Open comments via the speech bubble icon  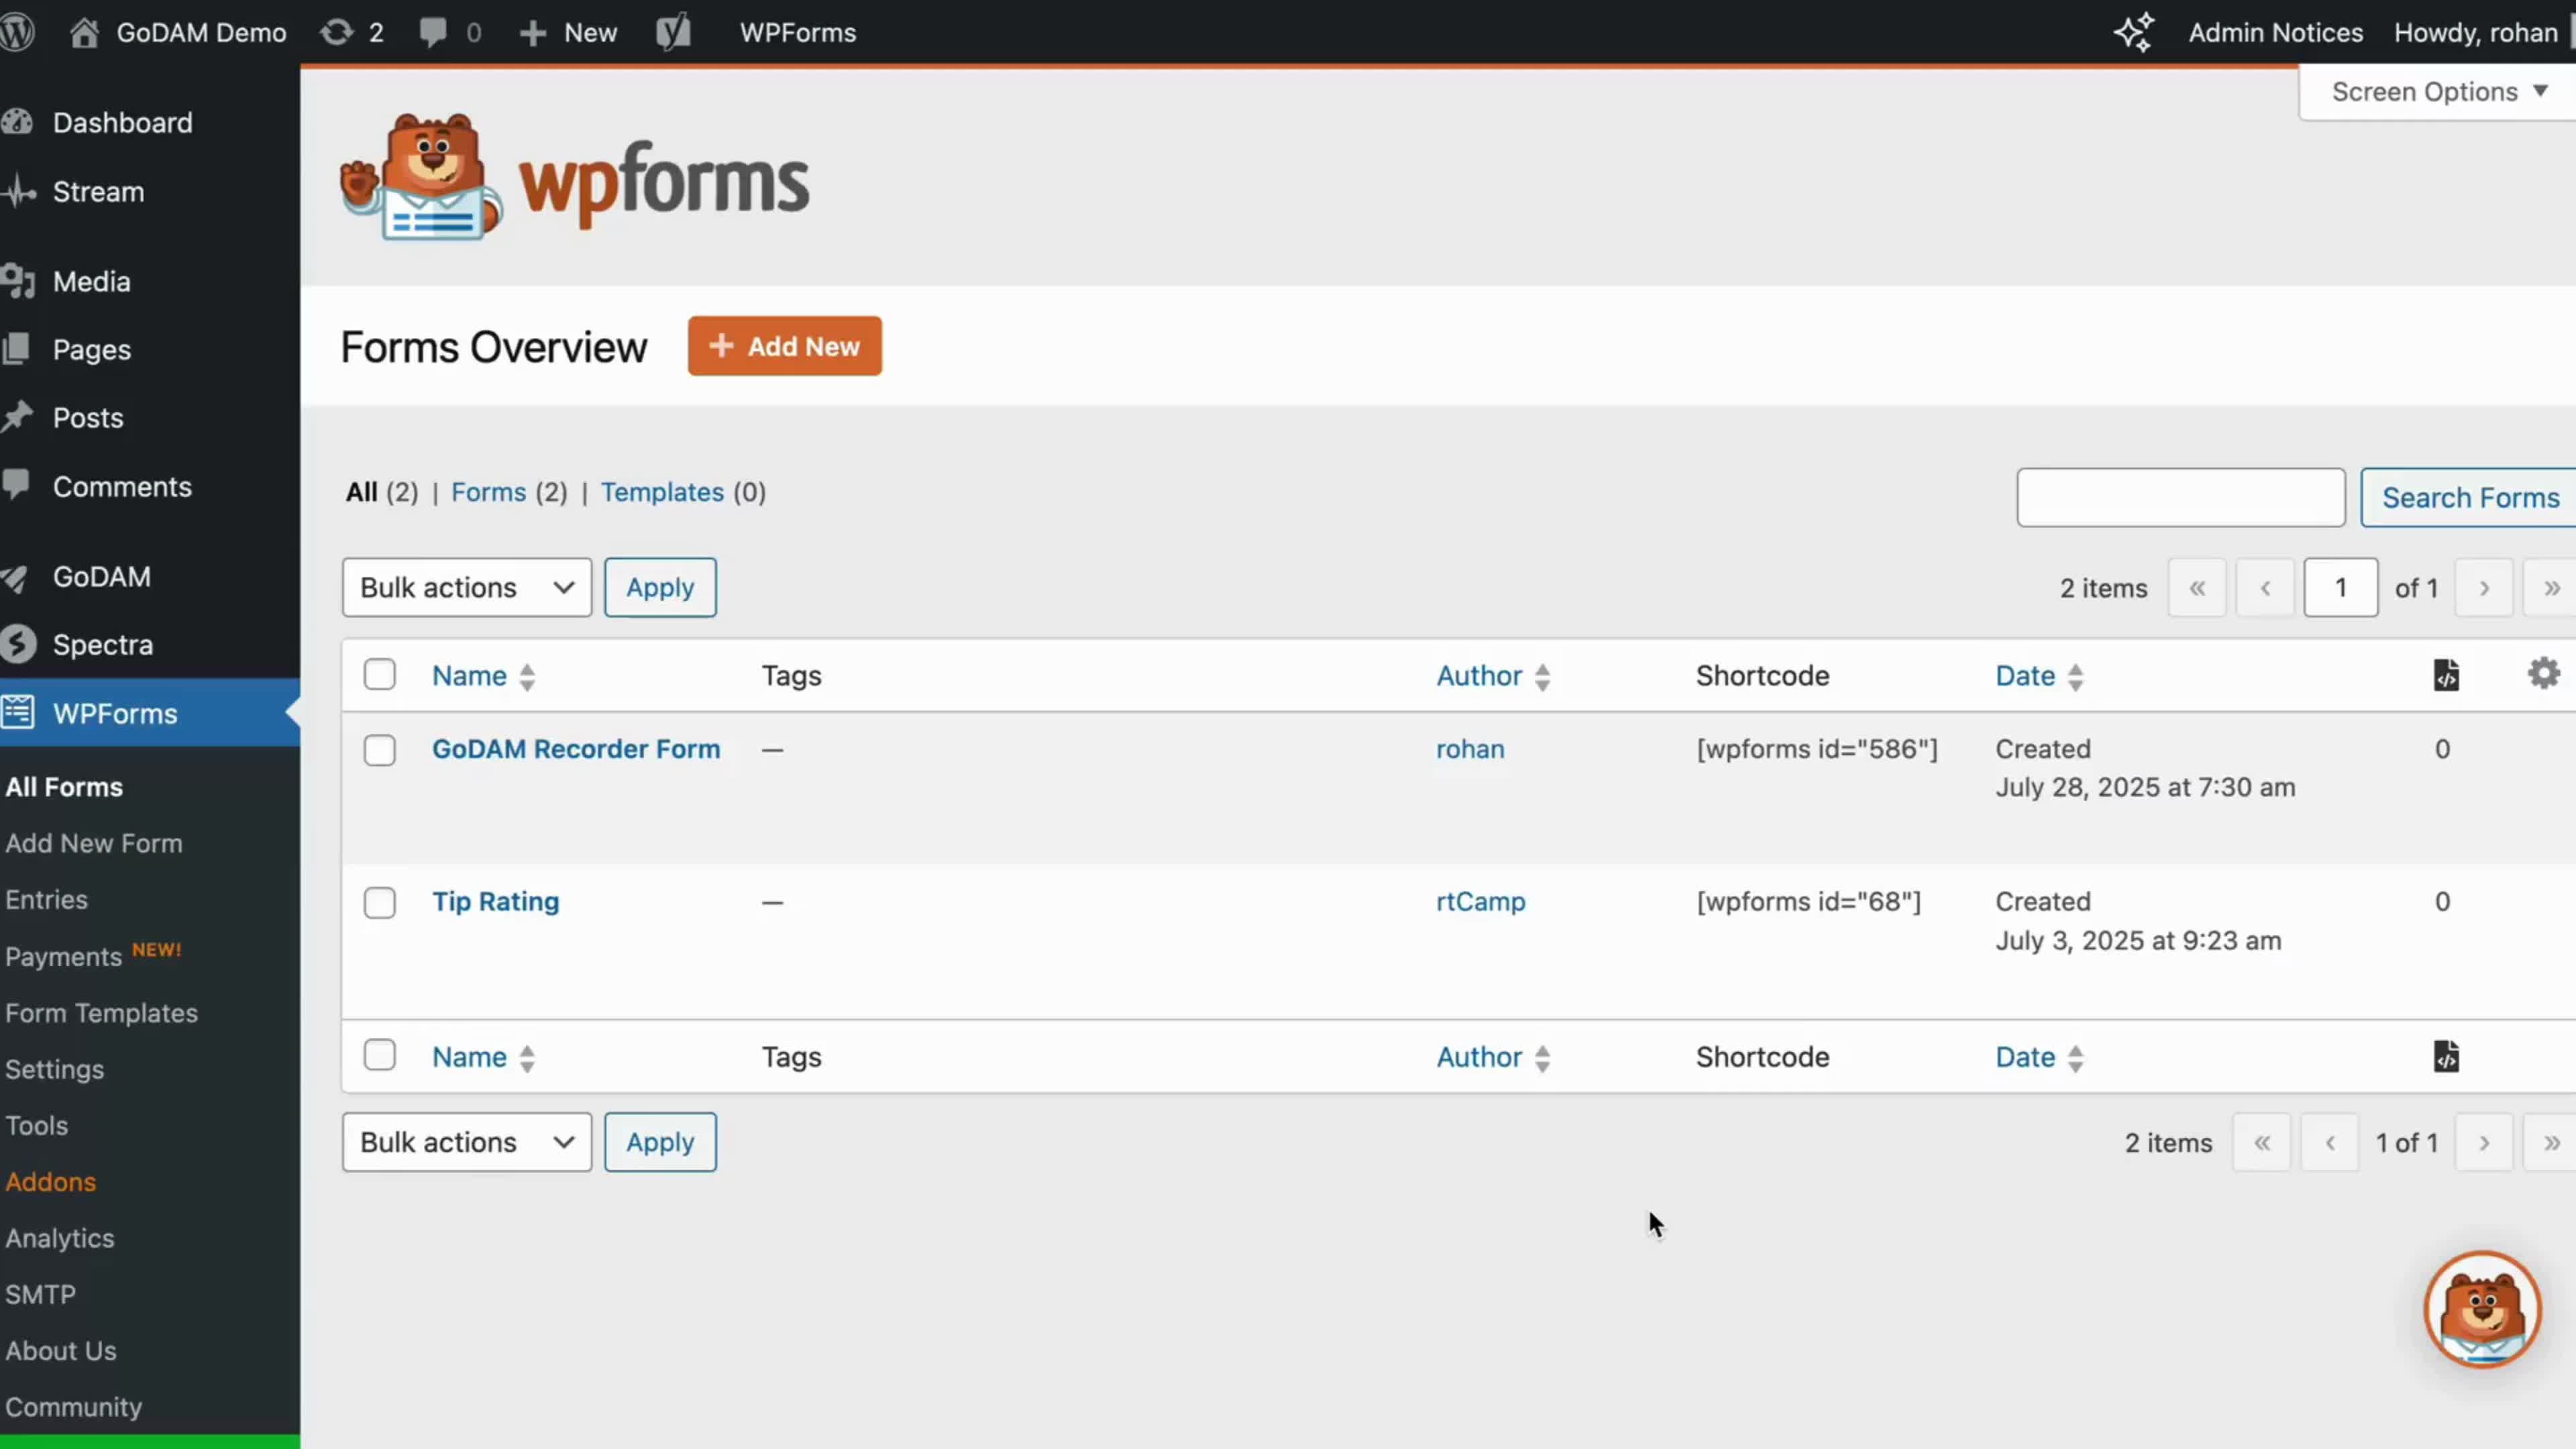[448, 32]
